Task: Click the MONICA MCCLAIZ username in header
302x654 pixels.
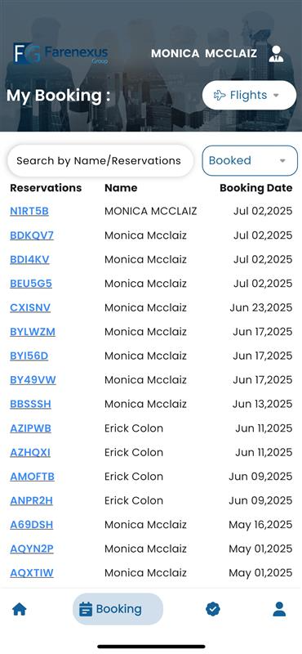Action: coord(204,53)
